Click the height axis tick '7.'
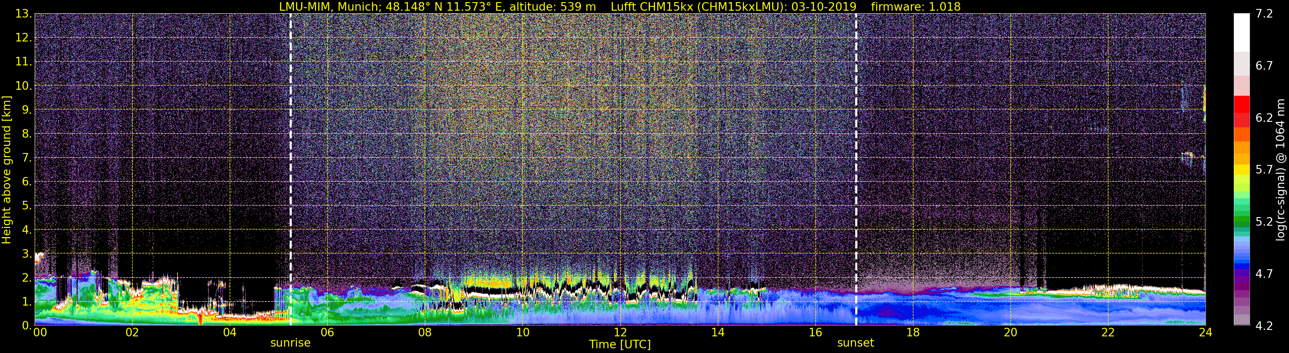This screenshot has height=353, width=1289. [26, 158]
